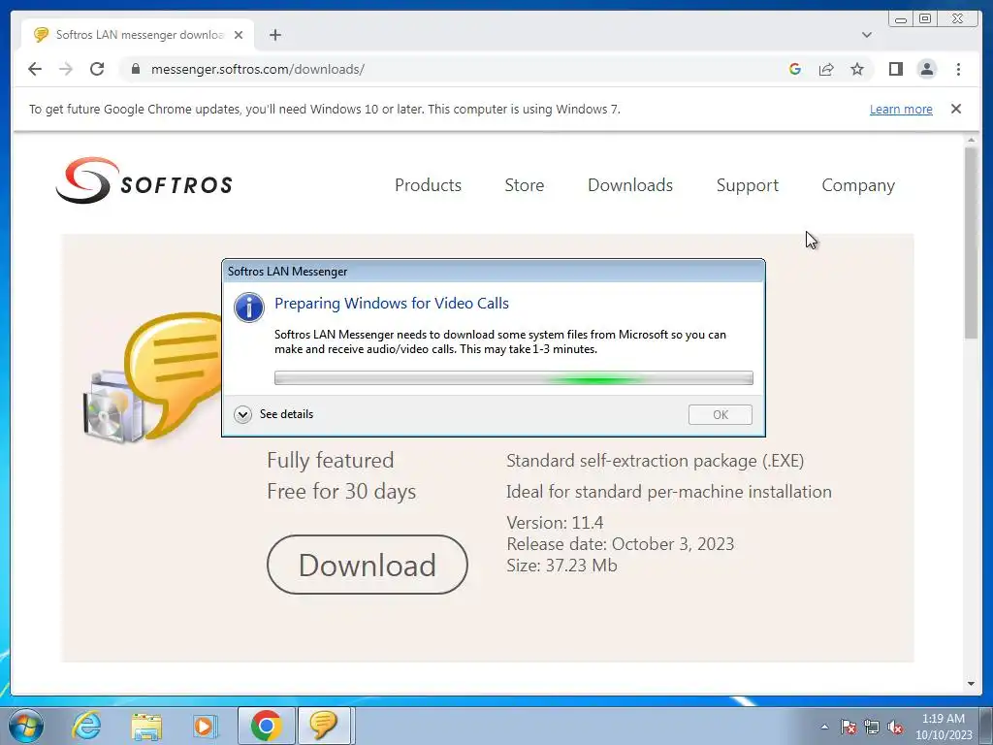Launch Internet Explorer from taskbar
The width and height of the screenshot is (993, 745).
click(86, 726)
